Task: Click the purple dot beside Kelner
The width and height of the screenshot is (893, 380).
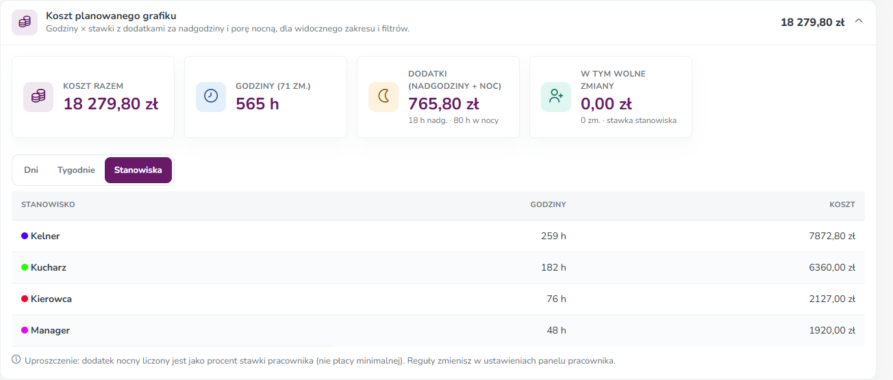Action: (25, 236)
